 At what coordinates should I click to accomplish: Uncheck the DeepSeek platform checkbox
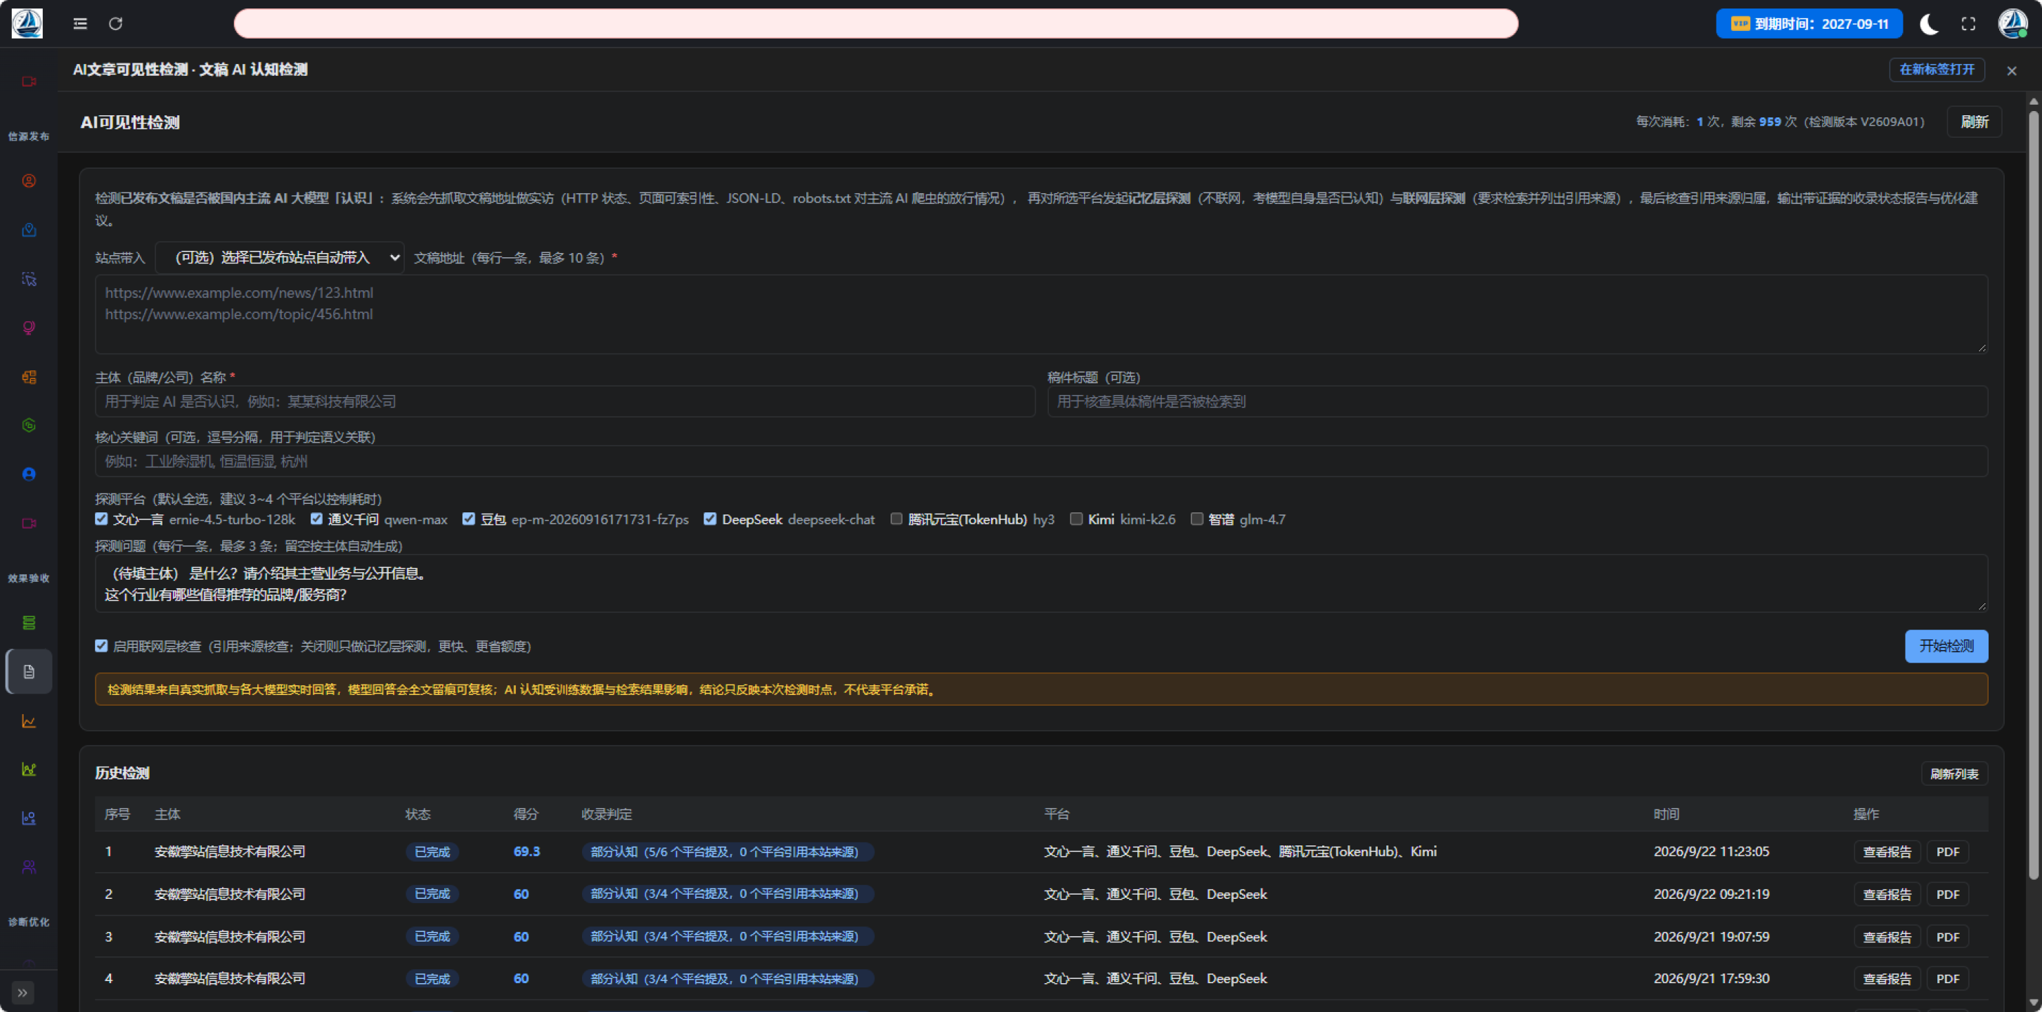pos(710,518)
